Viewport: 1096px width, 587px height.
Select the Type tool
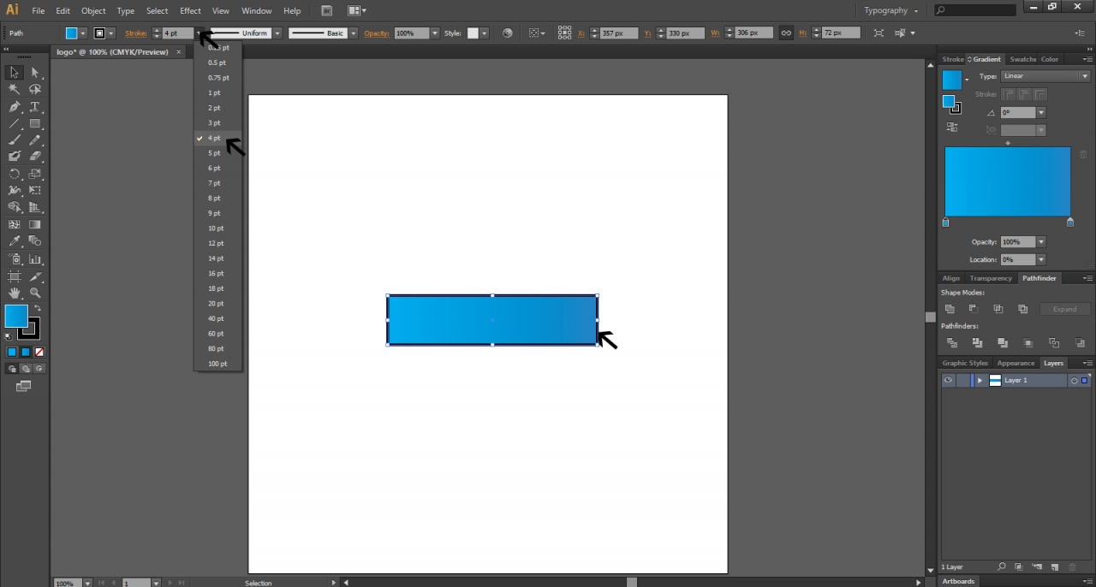35,107
